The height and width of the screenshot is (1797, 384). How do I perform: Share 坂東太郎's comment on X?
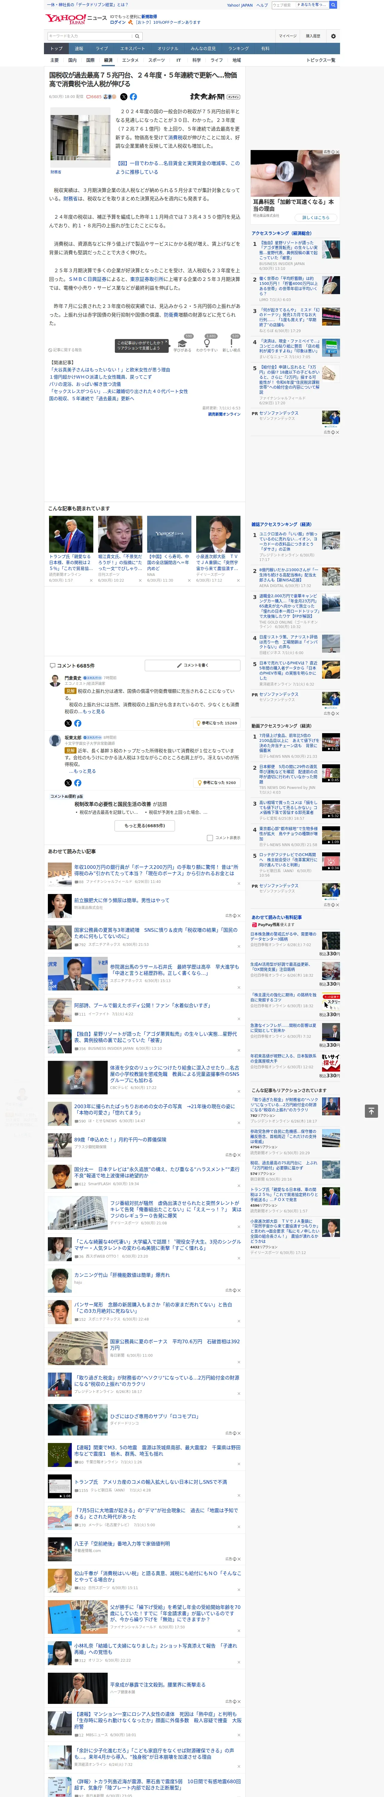tap(68, 783)
